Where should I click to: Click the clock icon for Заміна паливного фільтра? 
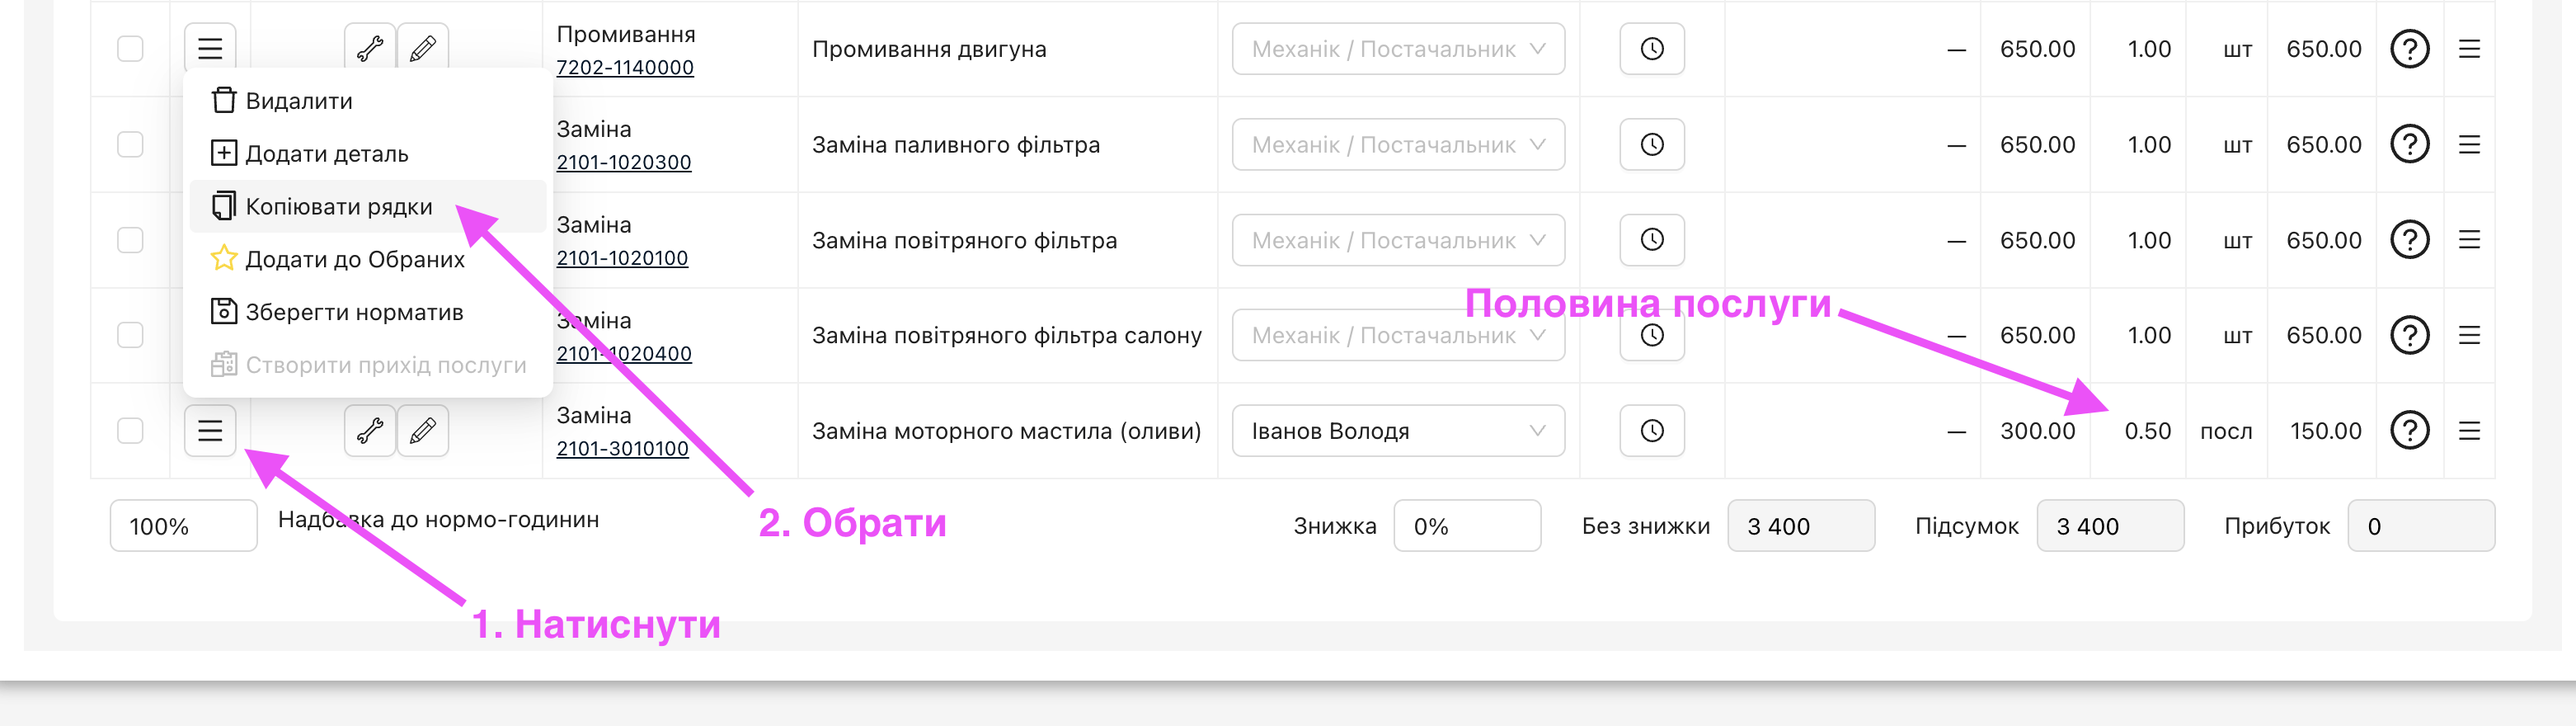coord(1652,145)
